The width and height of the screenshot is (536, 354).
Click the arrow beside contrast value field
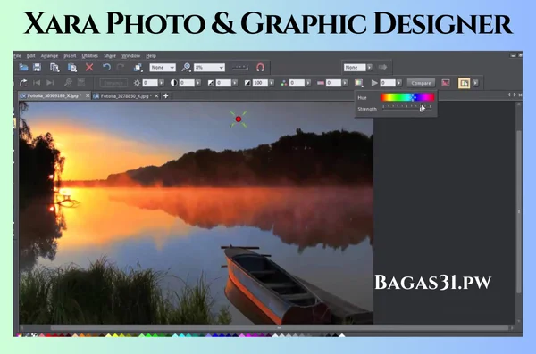point(198,83)
